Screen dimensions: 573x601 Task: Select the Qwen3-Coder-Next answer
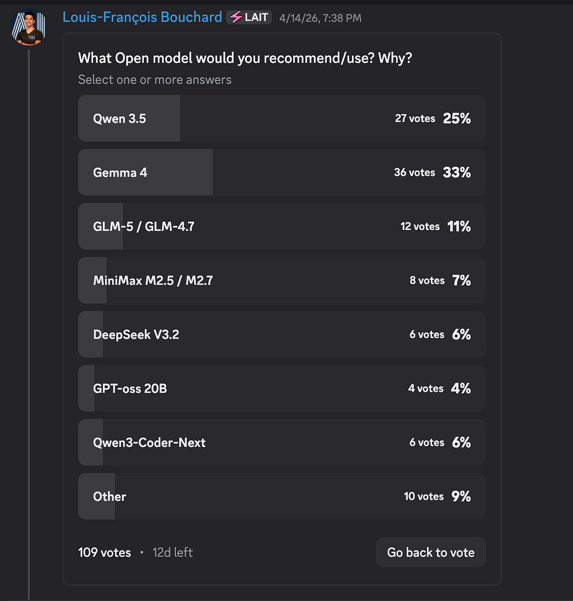point(281,442)
